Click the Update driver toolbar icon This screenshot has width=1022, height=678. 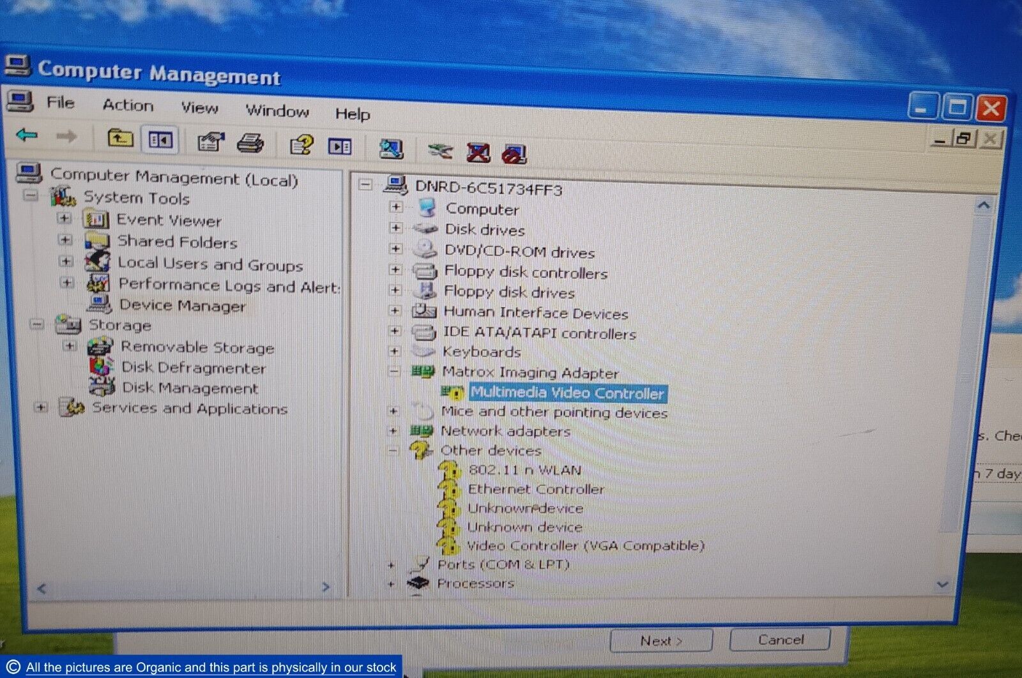[x=440, y=151]
